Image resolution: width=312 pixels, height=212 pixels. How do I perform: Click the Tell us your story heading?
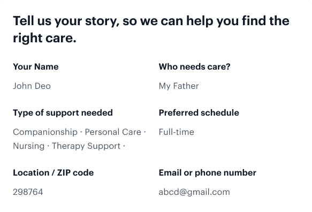pos(151,29)
